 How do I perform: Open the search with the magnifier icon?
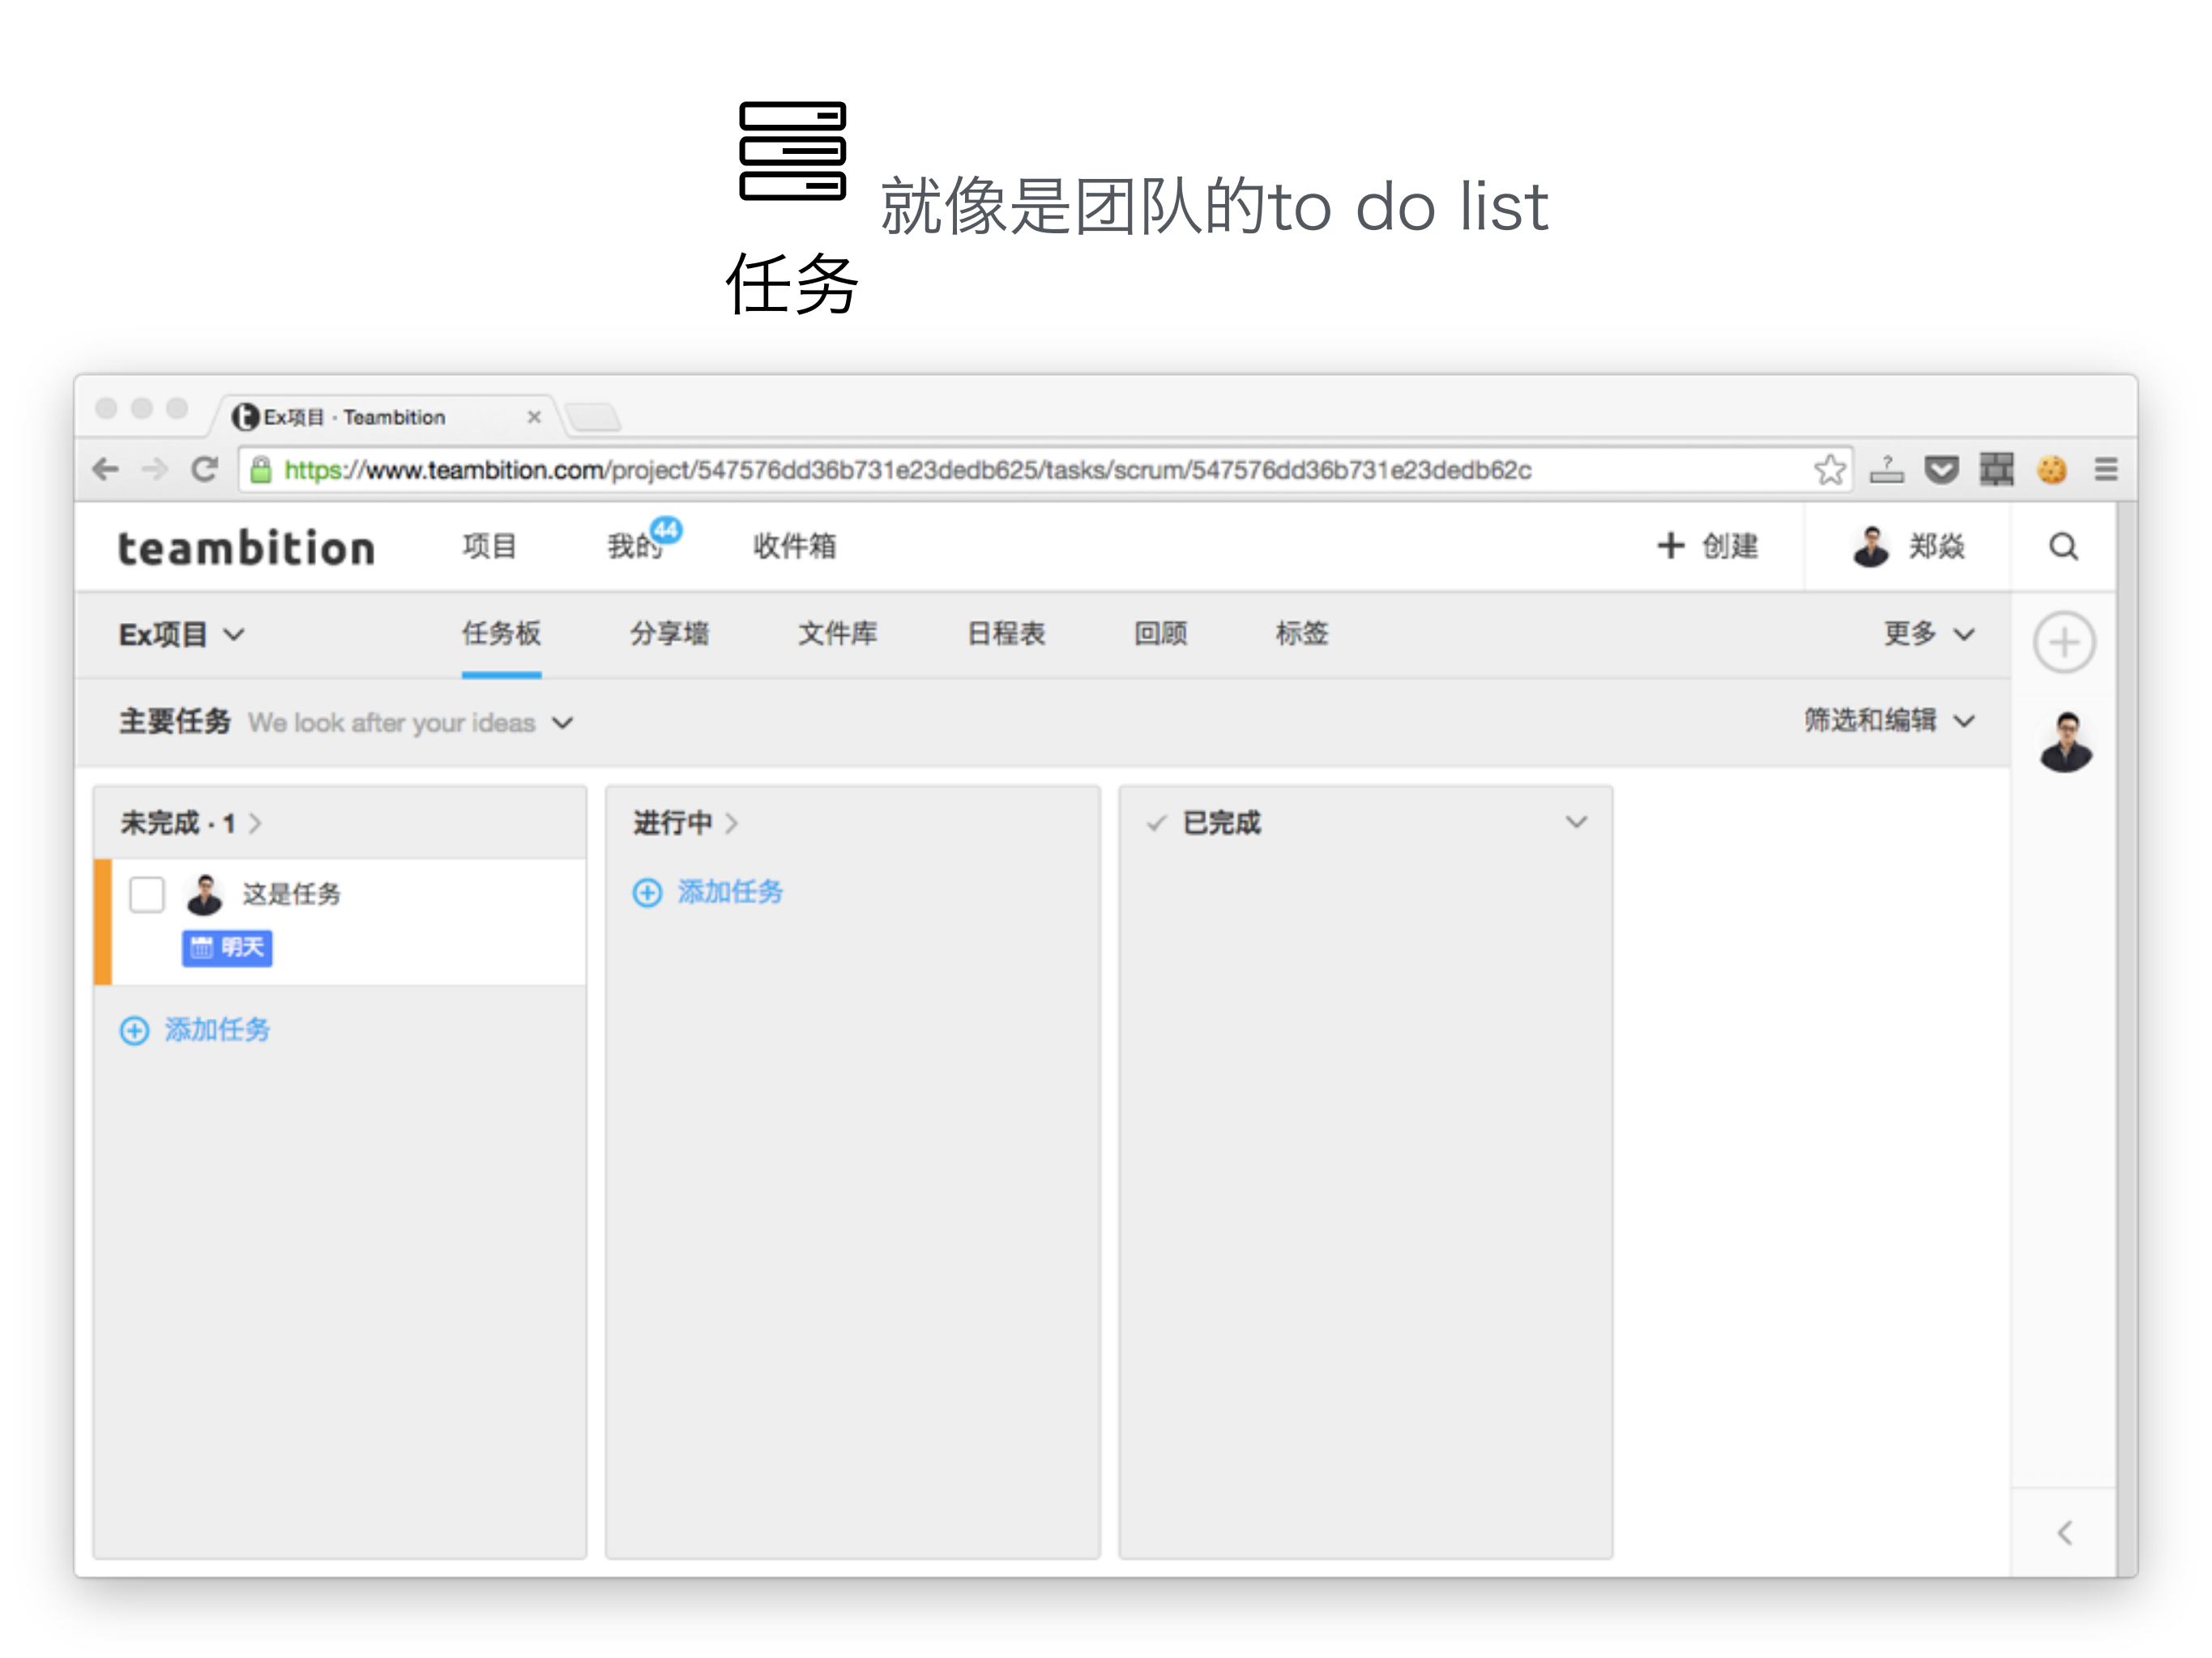coord(2063,547)
